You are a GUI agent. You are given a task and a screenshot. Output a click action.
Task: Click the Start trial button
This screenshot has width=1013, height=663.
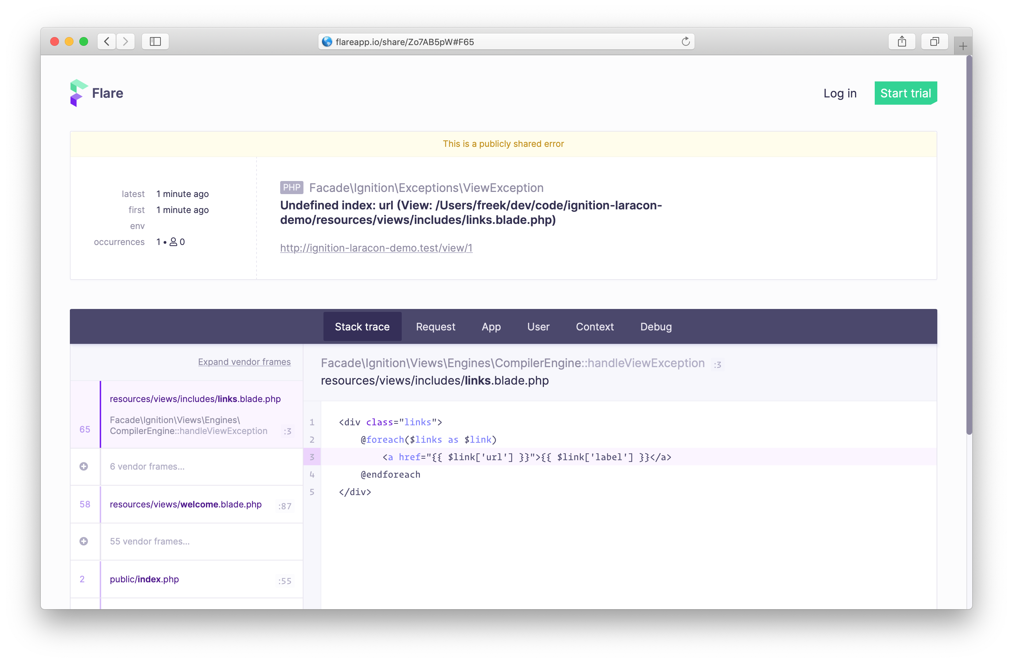(905, 93)
